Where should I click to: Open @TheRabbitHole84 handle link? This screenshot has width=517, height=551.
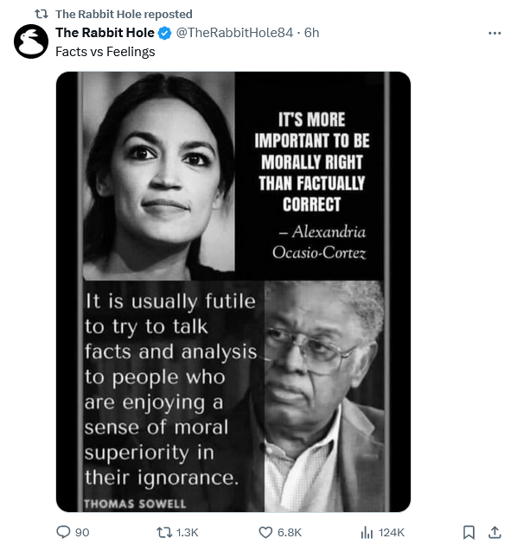234,33
